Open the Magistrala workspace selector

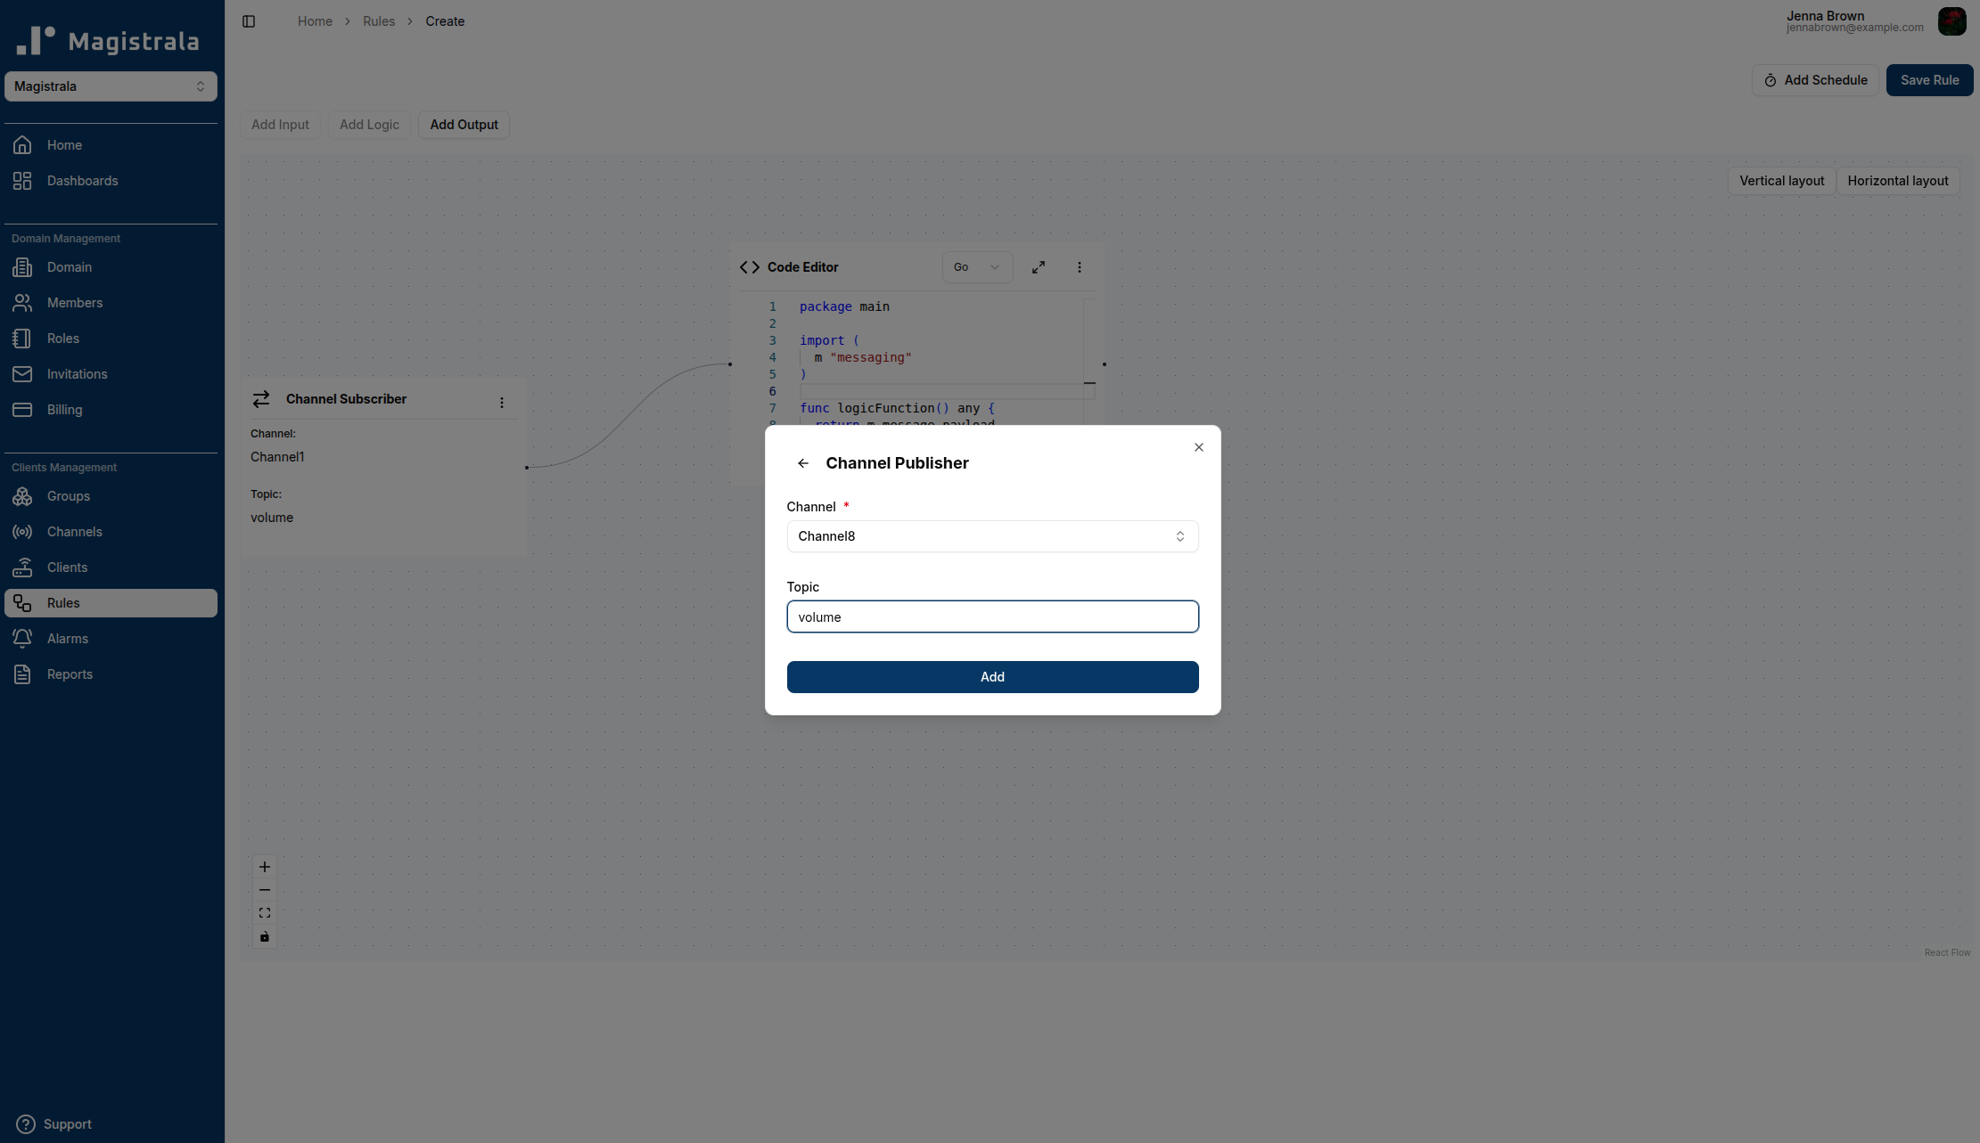coord(111,86)
